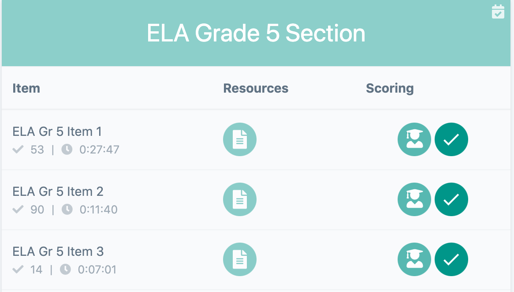Toggle the scoring checkmark for ELA Gr 5 Item 3
The width and height of the screenshot is (514, 292).
[451, 259]
